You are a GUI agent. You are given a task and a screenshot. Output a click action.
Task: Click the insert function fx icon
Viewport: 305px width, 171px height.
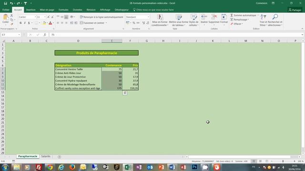(45, 35)
